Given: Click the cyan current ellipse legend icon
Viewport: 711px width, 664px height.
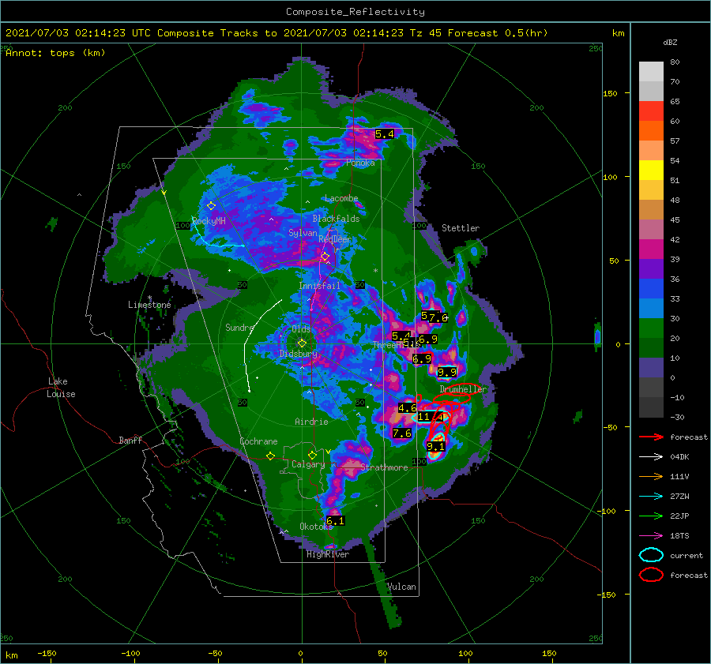Looking at the screenshot, I should [x=651, y=555].
